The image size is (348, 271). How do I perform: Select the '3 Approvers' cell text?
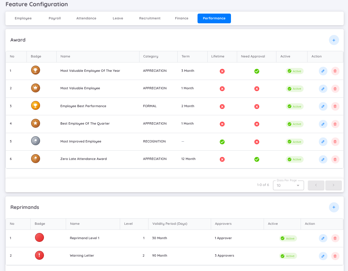224,255
